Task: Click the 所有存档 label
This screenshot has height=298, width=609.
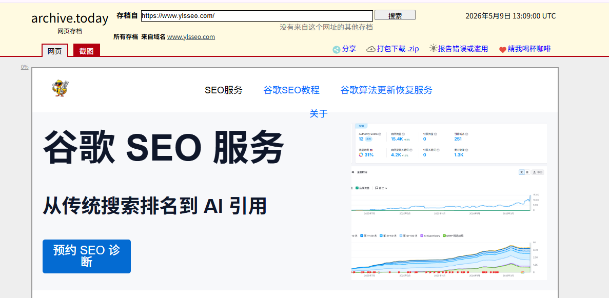Action: pyautogui.click(x=126, y=37)
